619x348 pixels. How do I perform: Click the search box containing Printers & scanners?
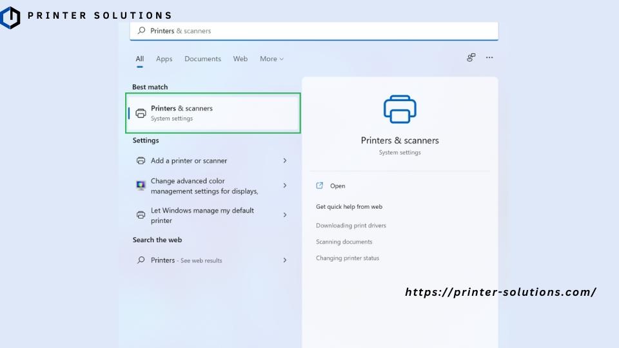tap(314, 31)
